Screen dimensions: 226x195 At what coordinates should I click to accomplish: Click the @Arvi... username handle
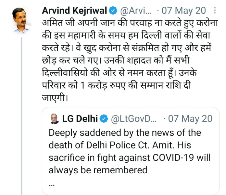(136, 10)
